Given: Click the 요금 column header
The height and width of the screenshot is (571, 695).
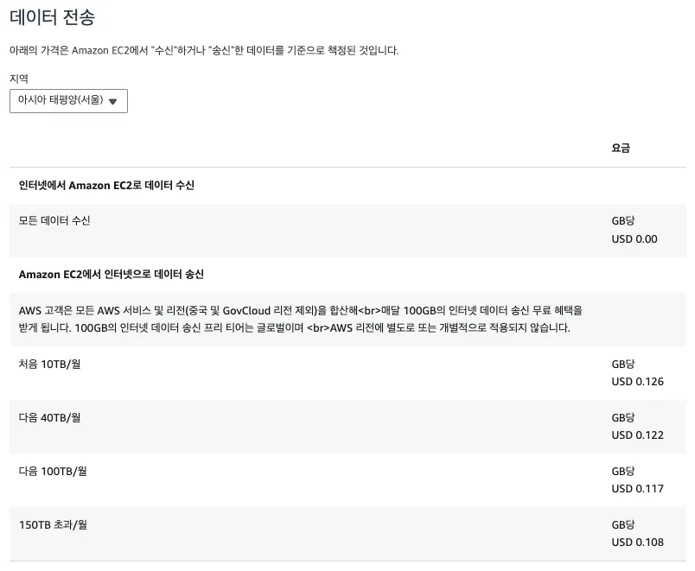Looking at the screenshot, I should pyautogui.click(x=621, y=148).
